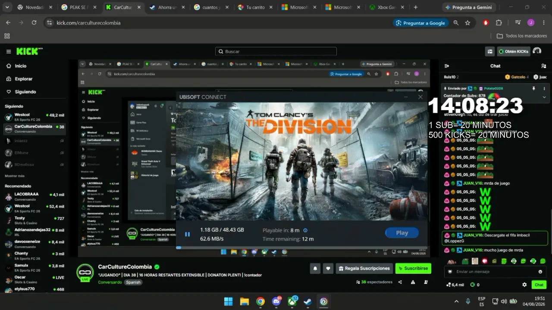Unpin the pinned chat message
The height and width of the screenshot is (310, 552).
(x=533, y=88)
